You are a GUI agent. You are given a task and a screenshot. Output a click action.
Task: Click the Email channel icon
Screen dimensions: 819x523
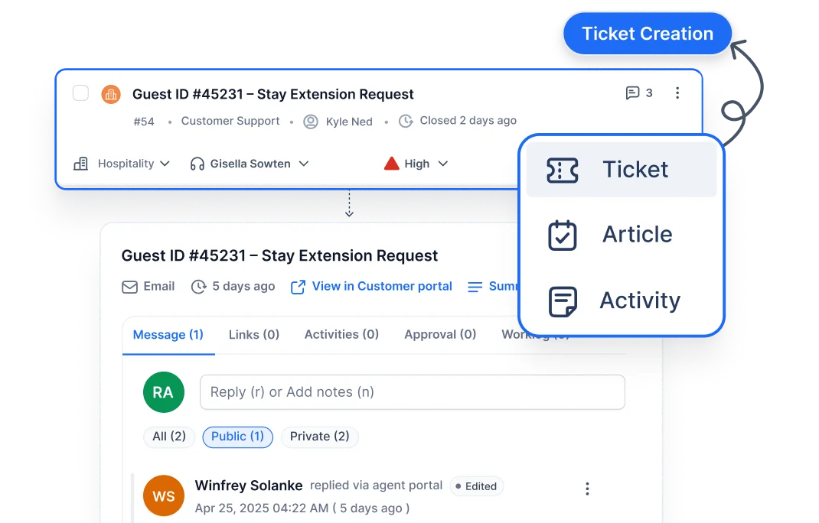pyautogui.click(x=130, y=286)
